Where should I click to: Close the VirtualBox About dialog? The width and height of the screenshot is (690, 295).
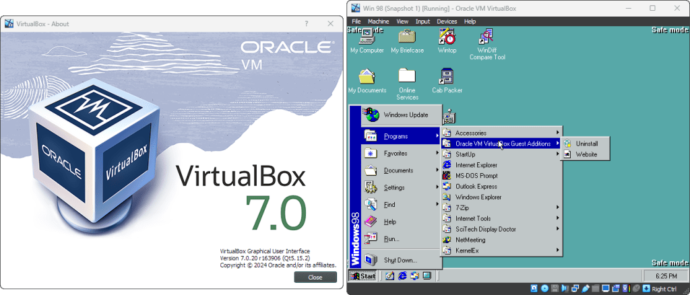click(315, 277)
